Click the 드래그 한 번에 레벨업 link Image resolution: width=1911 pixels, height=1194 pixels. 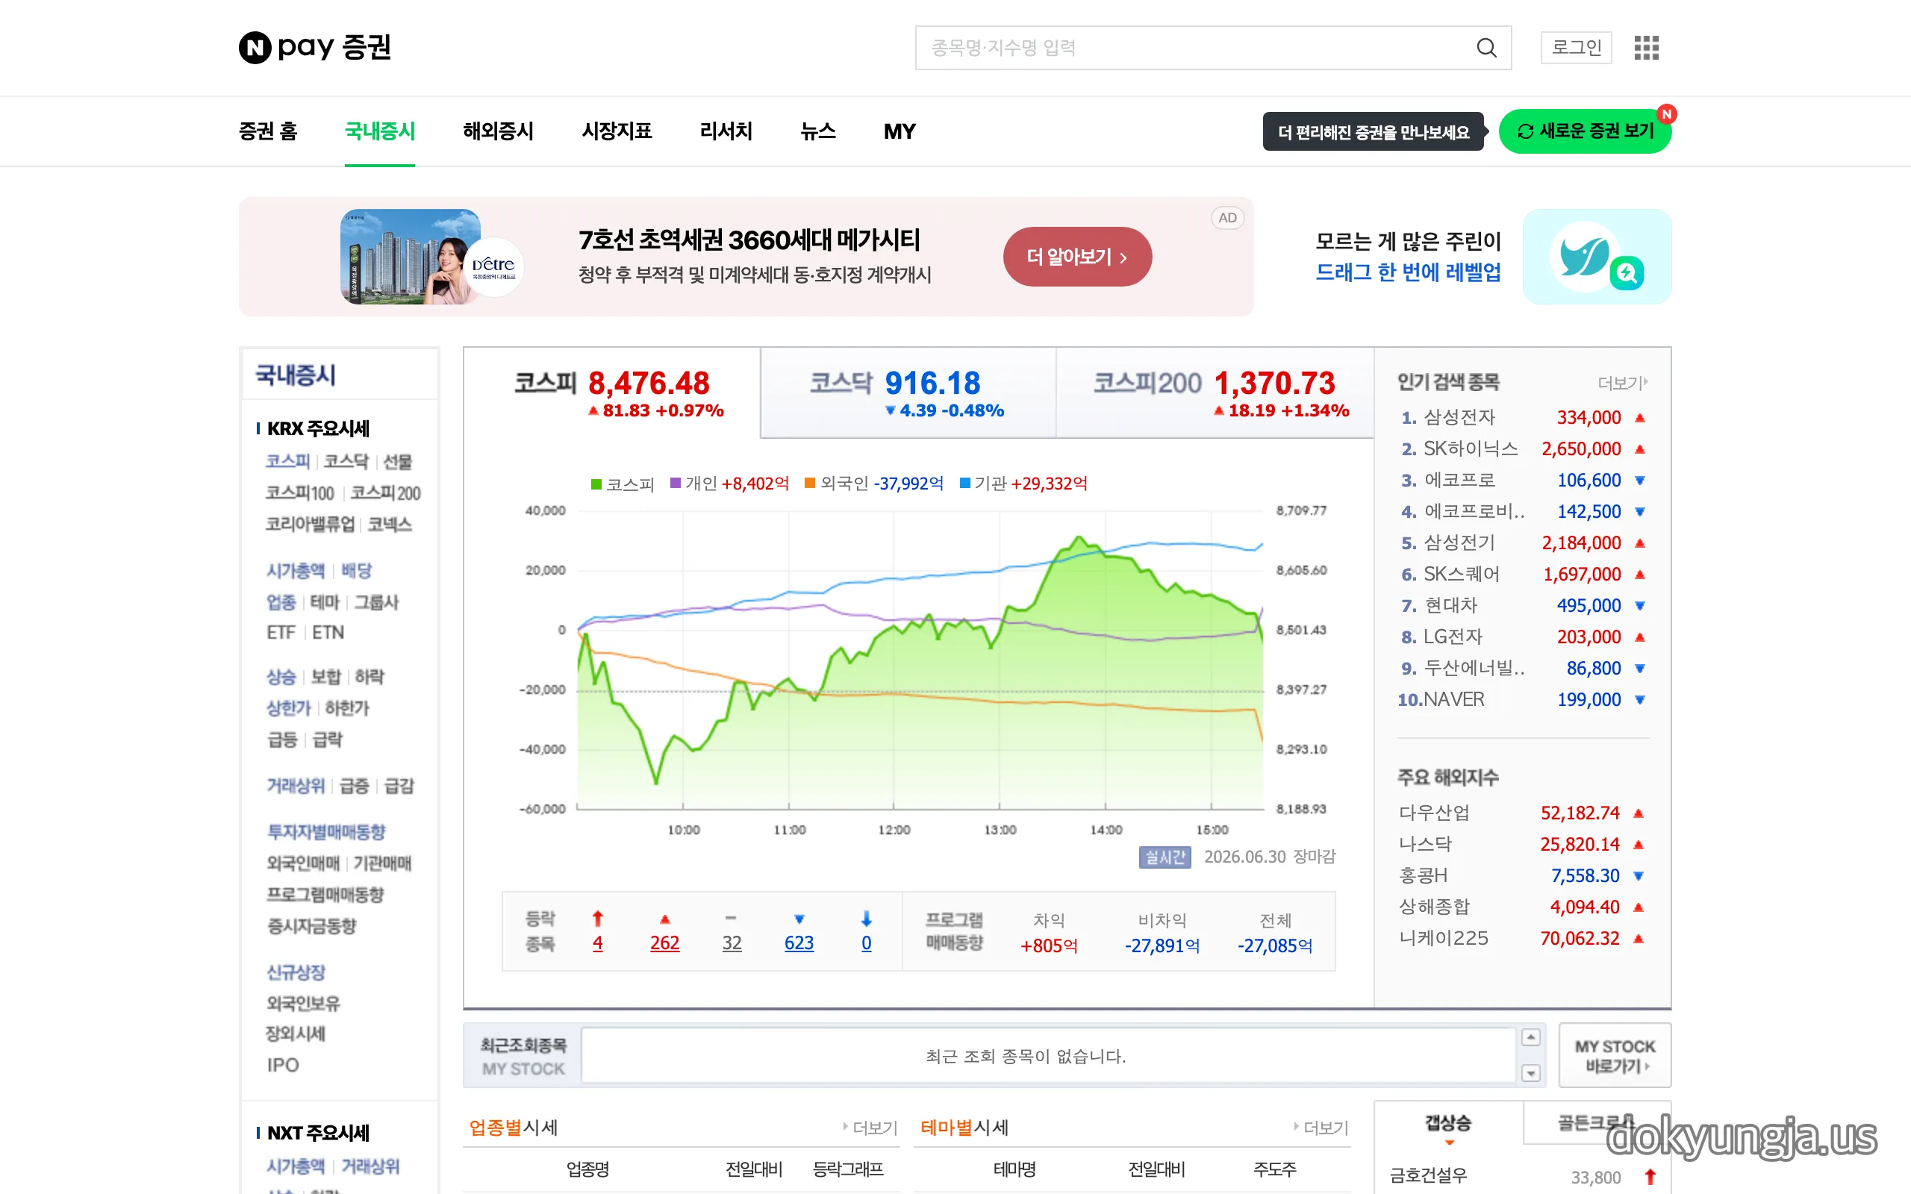(1408, 272)
